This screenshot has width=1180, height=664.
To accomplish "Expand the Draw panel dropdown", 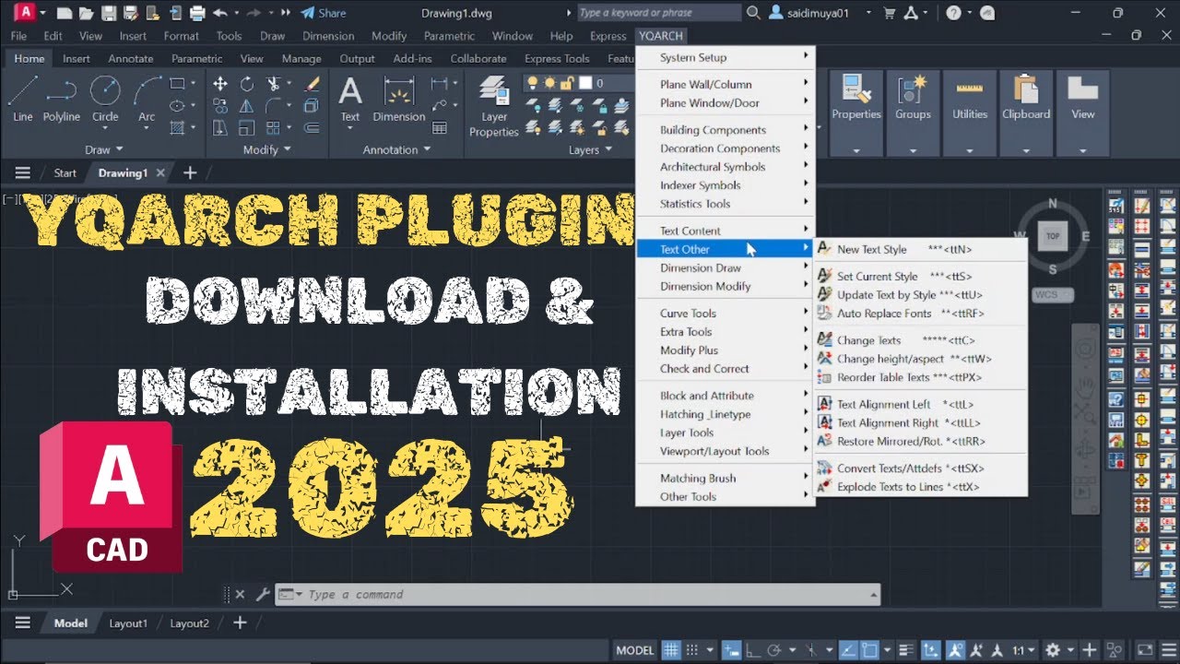I will click(104, 149).
